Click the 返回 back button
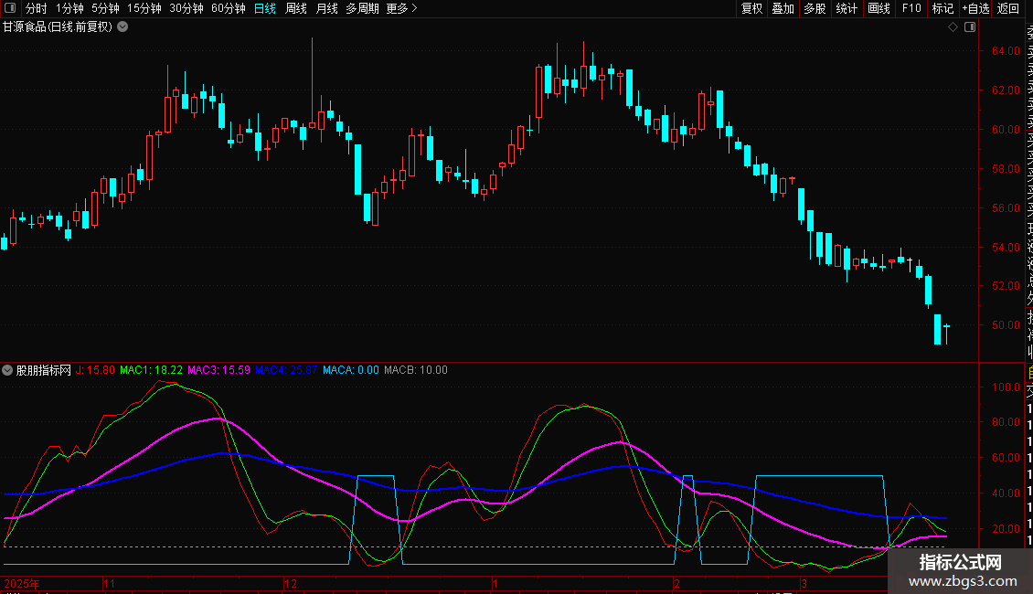The image size is (1033, 594). pyautogui.click(x=1008, y=8)
